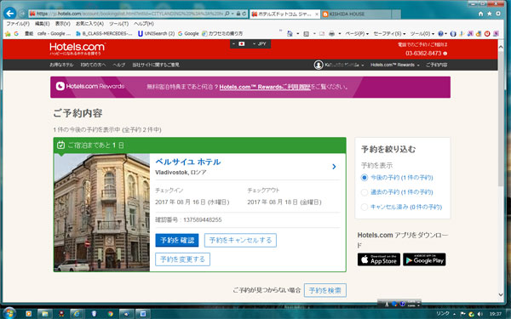
Task: Open the UNISearch (2) bookmark
Action: (x=156, y=33)
